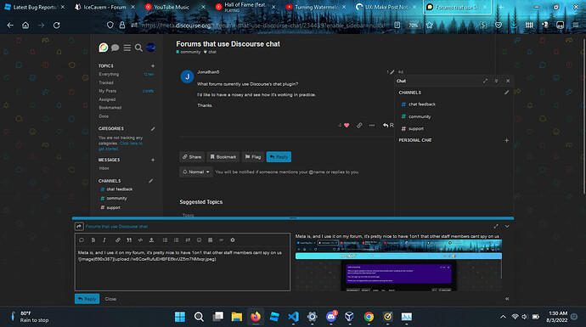Image resolution: width=586 pixels, height=327 pixels.
Task: Click the topic-level blue Reply button
Action: click(x=279, y=157)
